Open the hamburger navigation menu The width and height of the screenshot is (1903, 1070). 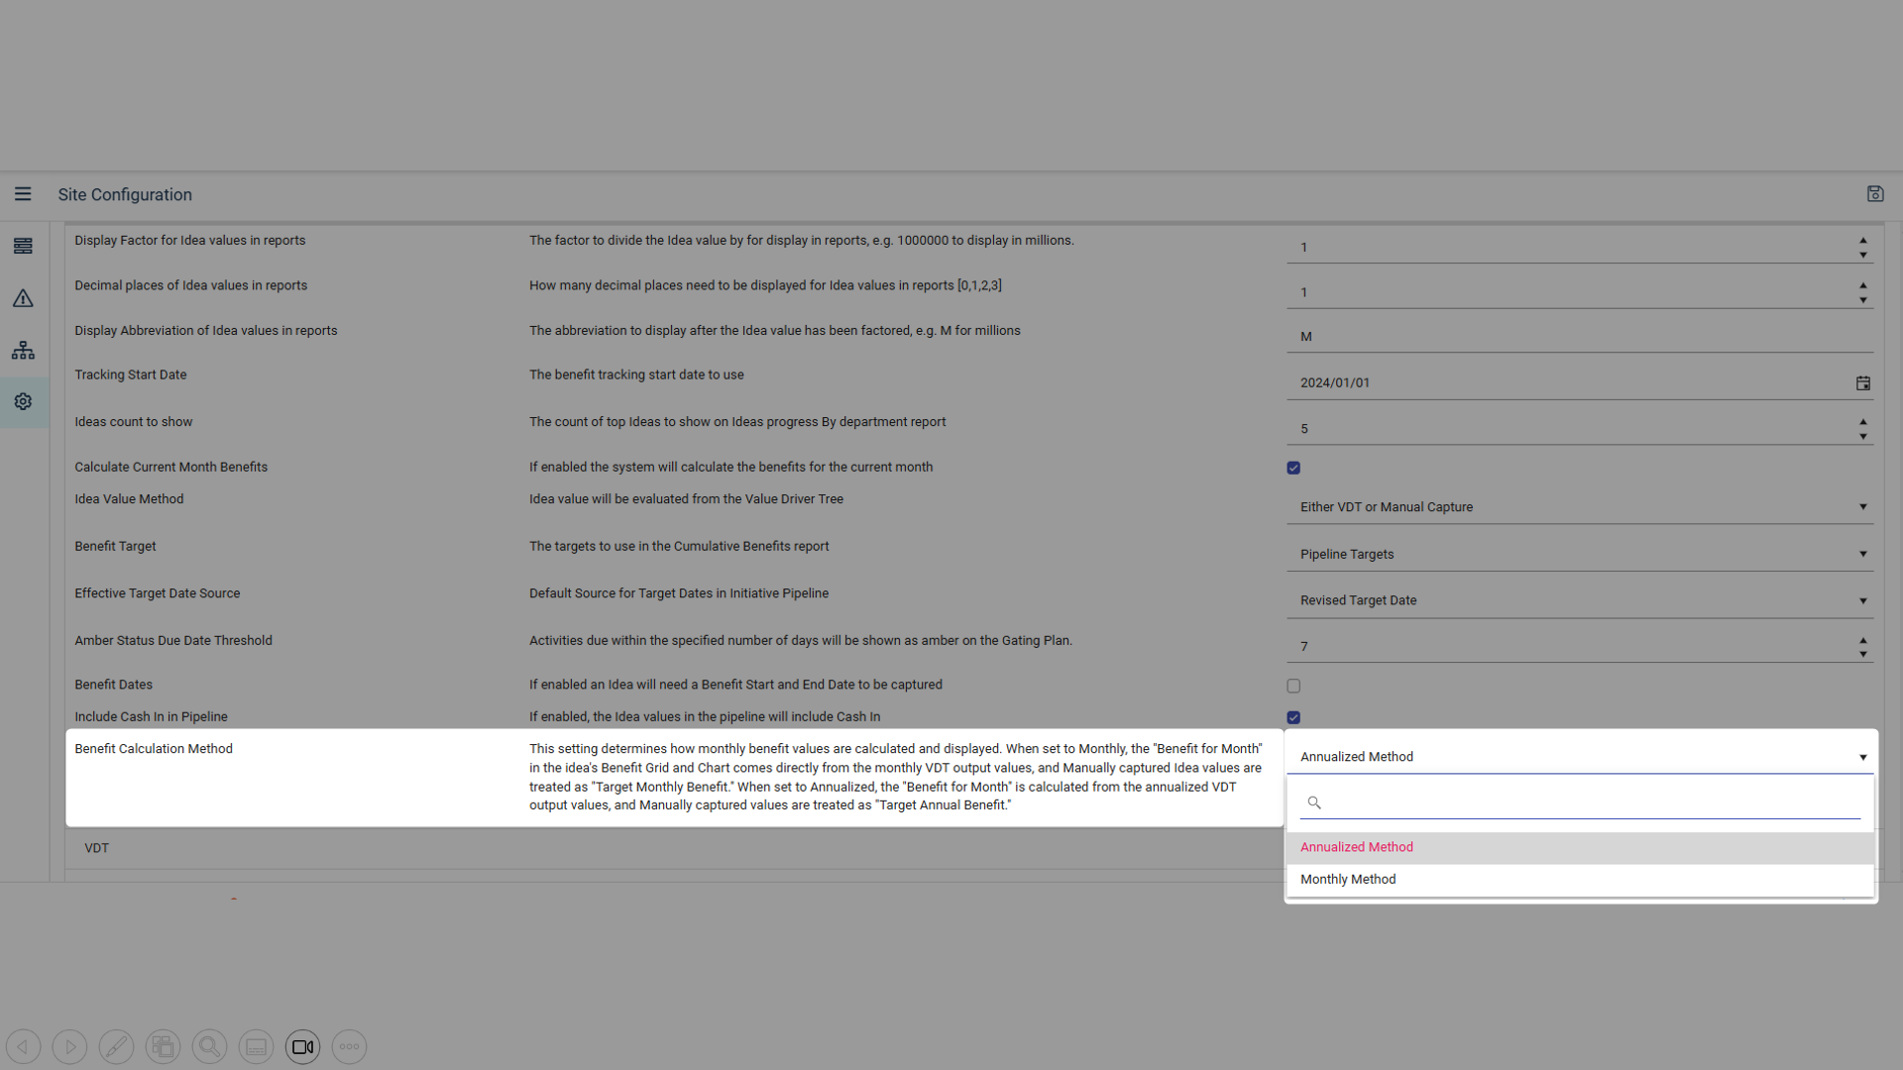23,194
